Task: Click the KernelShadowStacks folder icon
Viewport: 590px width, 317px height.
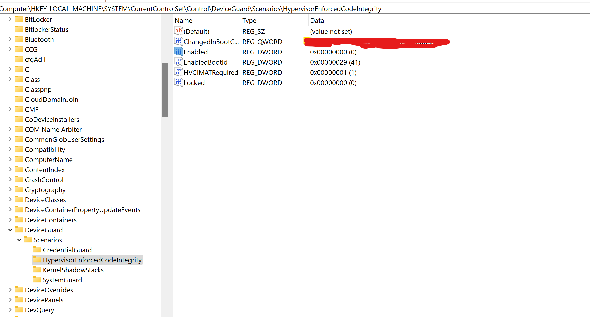Action: coord(37,270)
